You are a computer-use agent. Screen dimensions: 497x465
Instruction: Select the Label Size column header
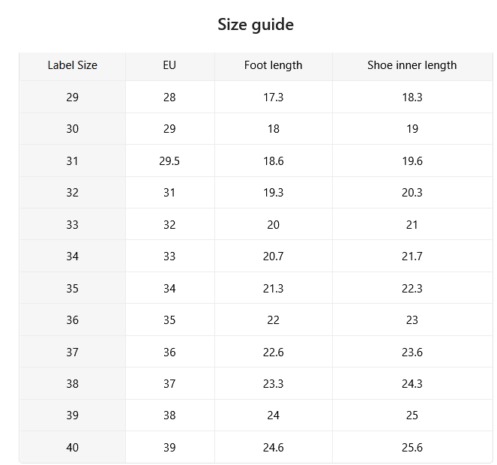[73, 65]
